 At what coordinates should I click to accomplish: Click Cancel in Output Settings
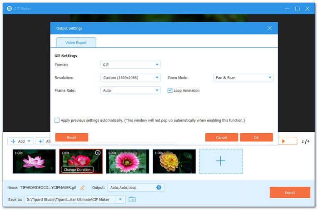tap(222, 137)
